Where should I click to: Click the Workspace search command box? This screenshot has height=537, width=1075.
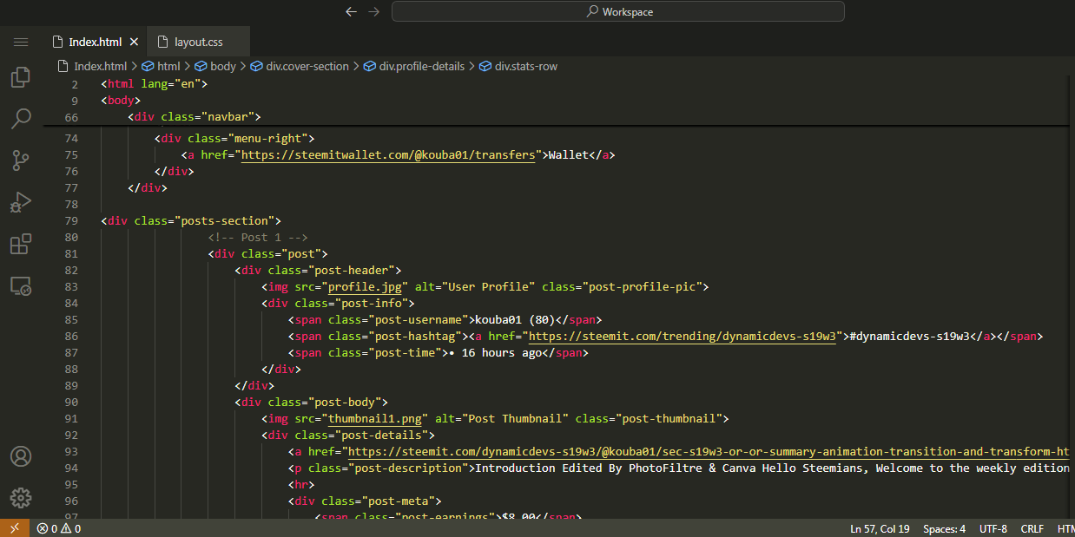pos(617,11)
